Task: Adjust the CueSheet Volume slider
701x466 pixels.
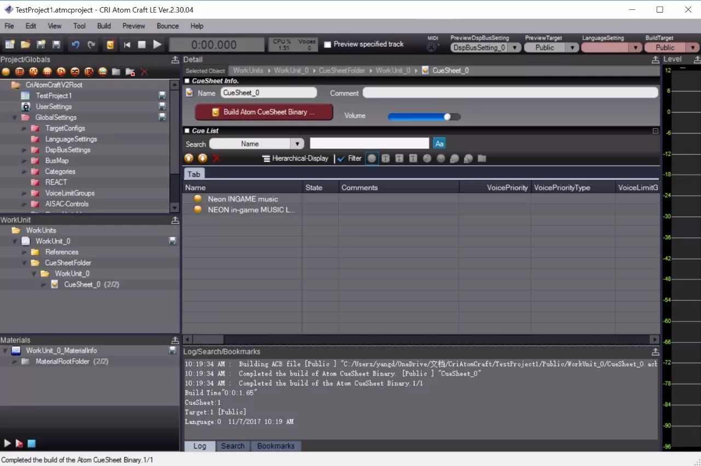Action: (x=424, y=116)
